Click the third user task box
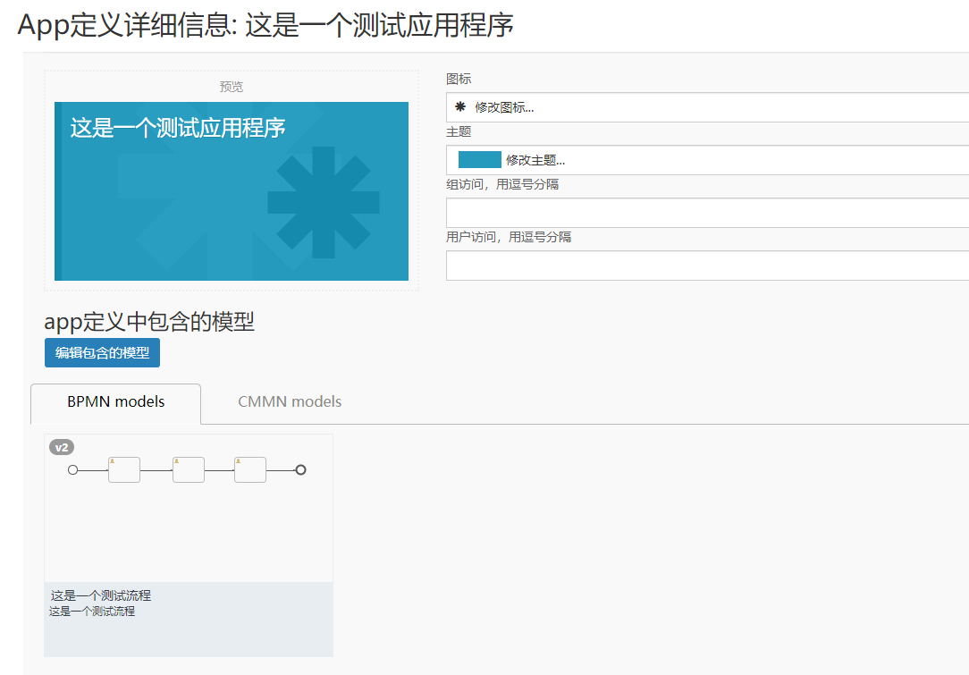This screenshot has height=675, width=969. click(x=250, y=469)
